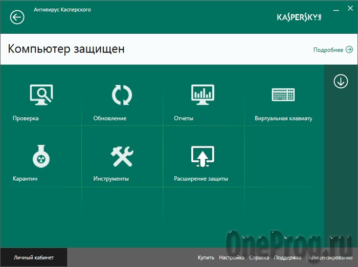Click the Виртуальная клавиату label
The image size is (358, 267).
point(283,118)
